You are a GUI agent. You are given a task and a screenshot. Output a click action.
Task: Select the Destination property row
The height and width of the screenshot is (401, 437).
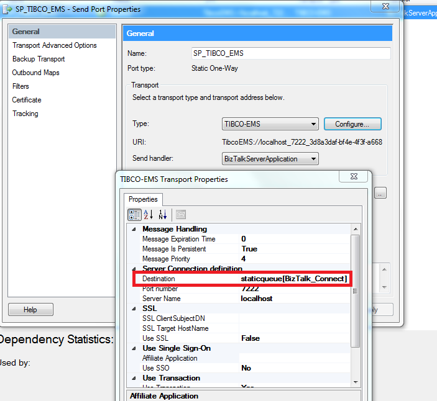(242, 279)
